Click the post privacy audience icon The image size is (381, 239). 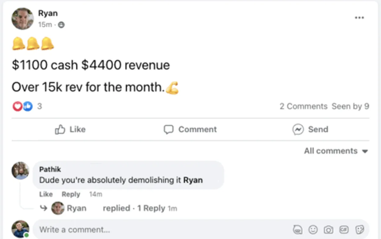[x=61, y=25]
